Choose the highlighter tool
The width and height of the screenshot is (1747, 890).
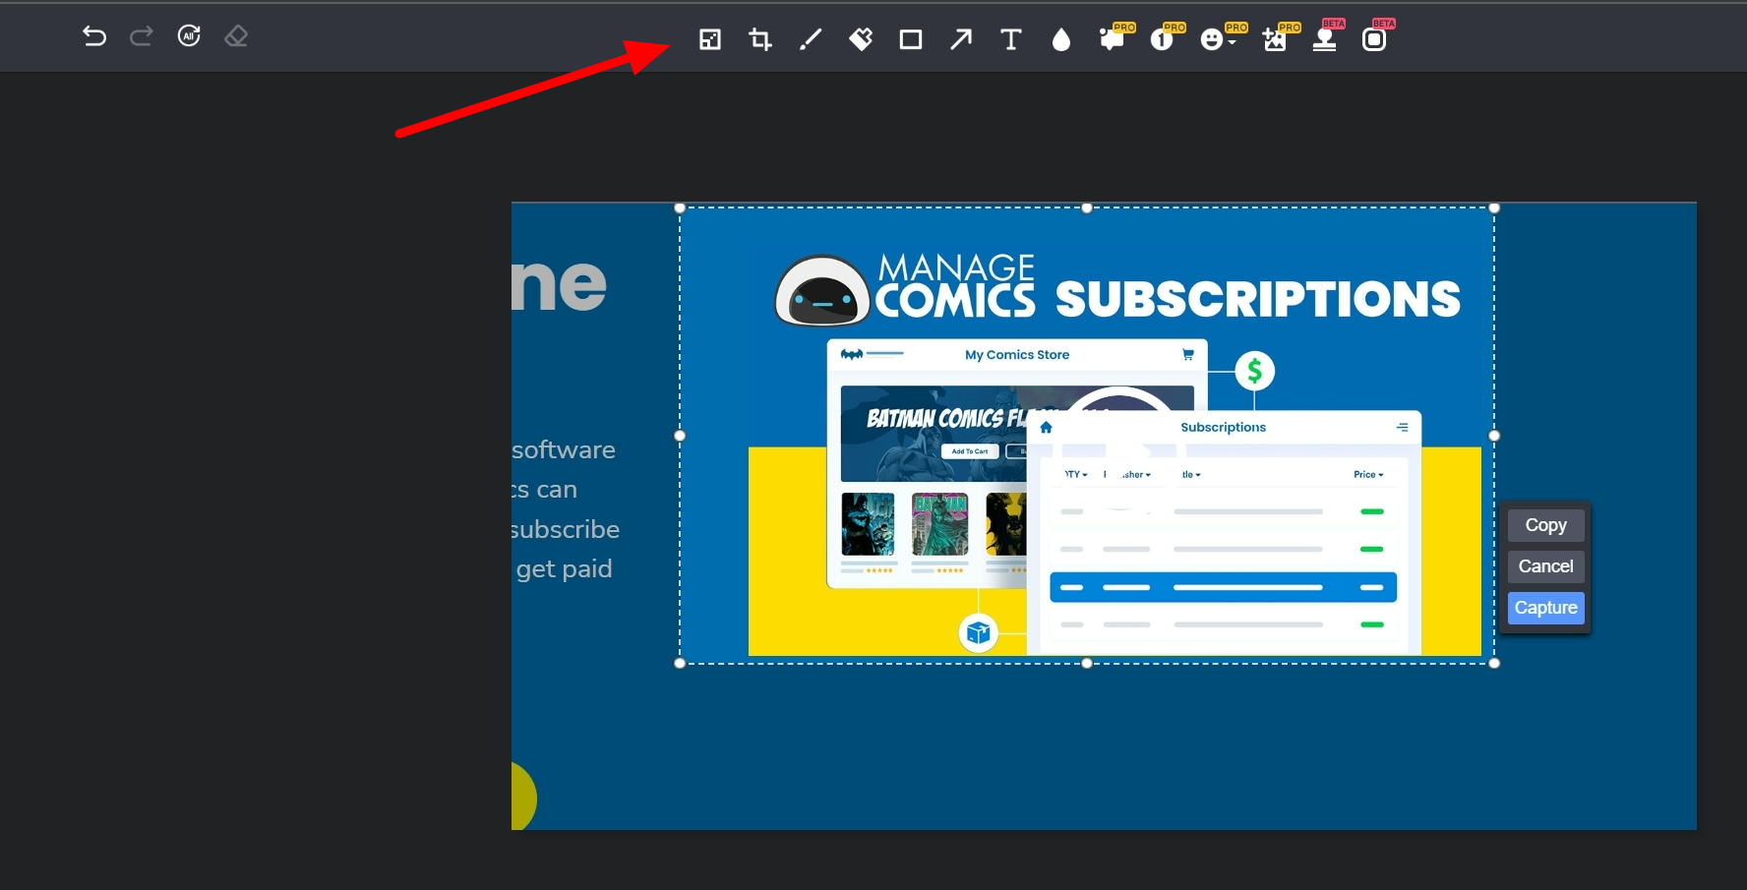click(x=861, y=39)
